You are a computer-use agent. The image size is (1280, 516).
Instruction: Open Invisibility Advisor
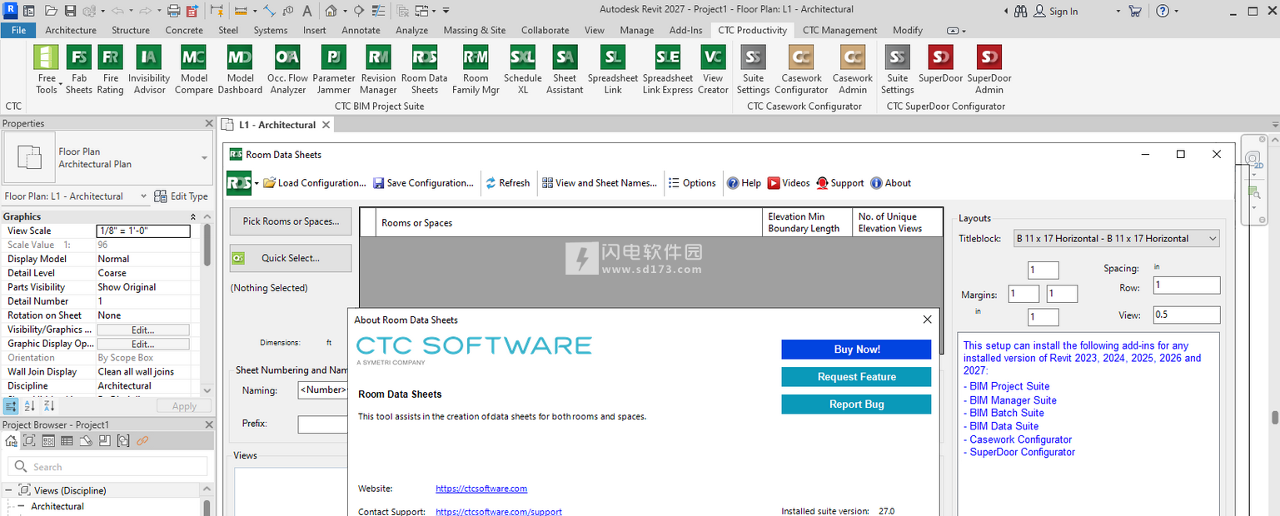tap(149, 69)
